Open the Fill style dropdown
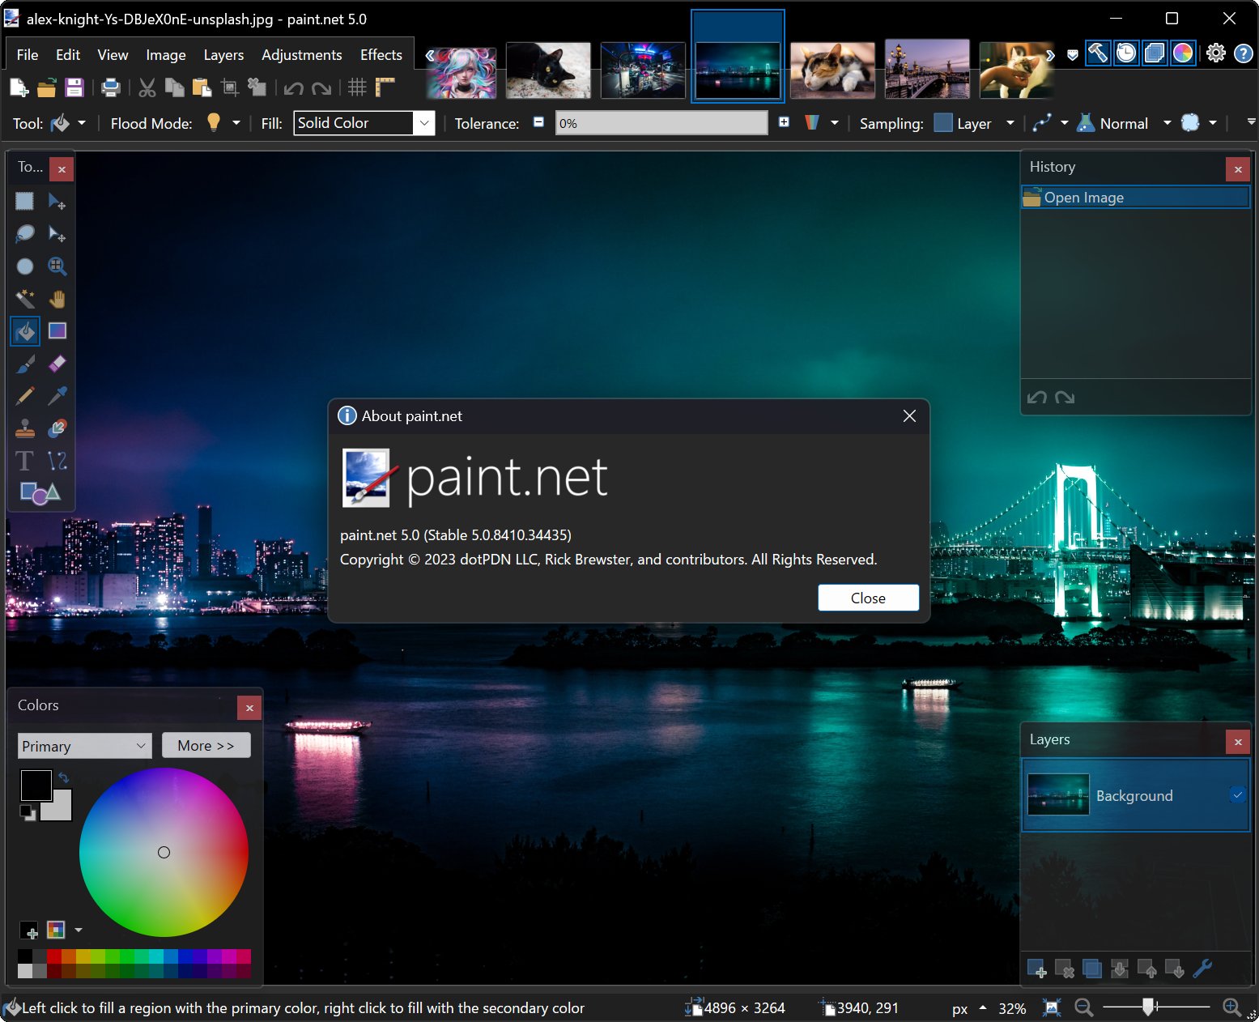1259x1022 pixels. pyautogui.click(x=423, y=123)
